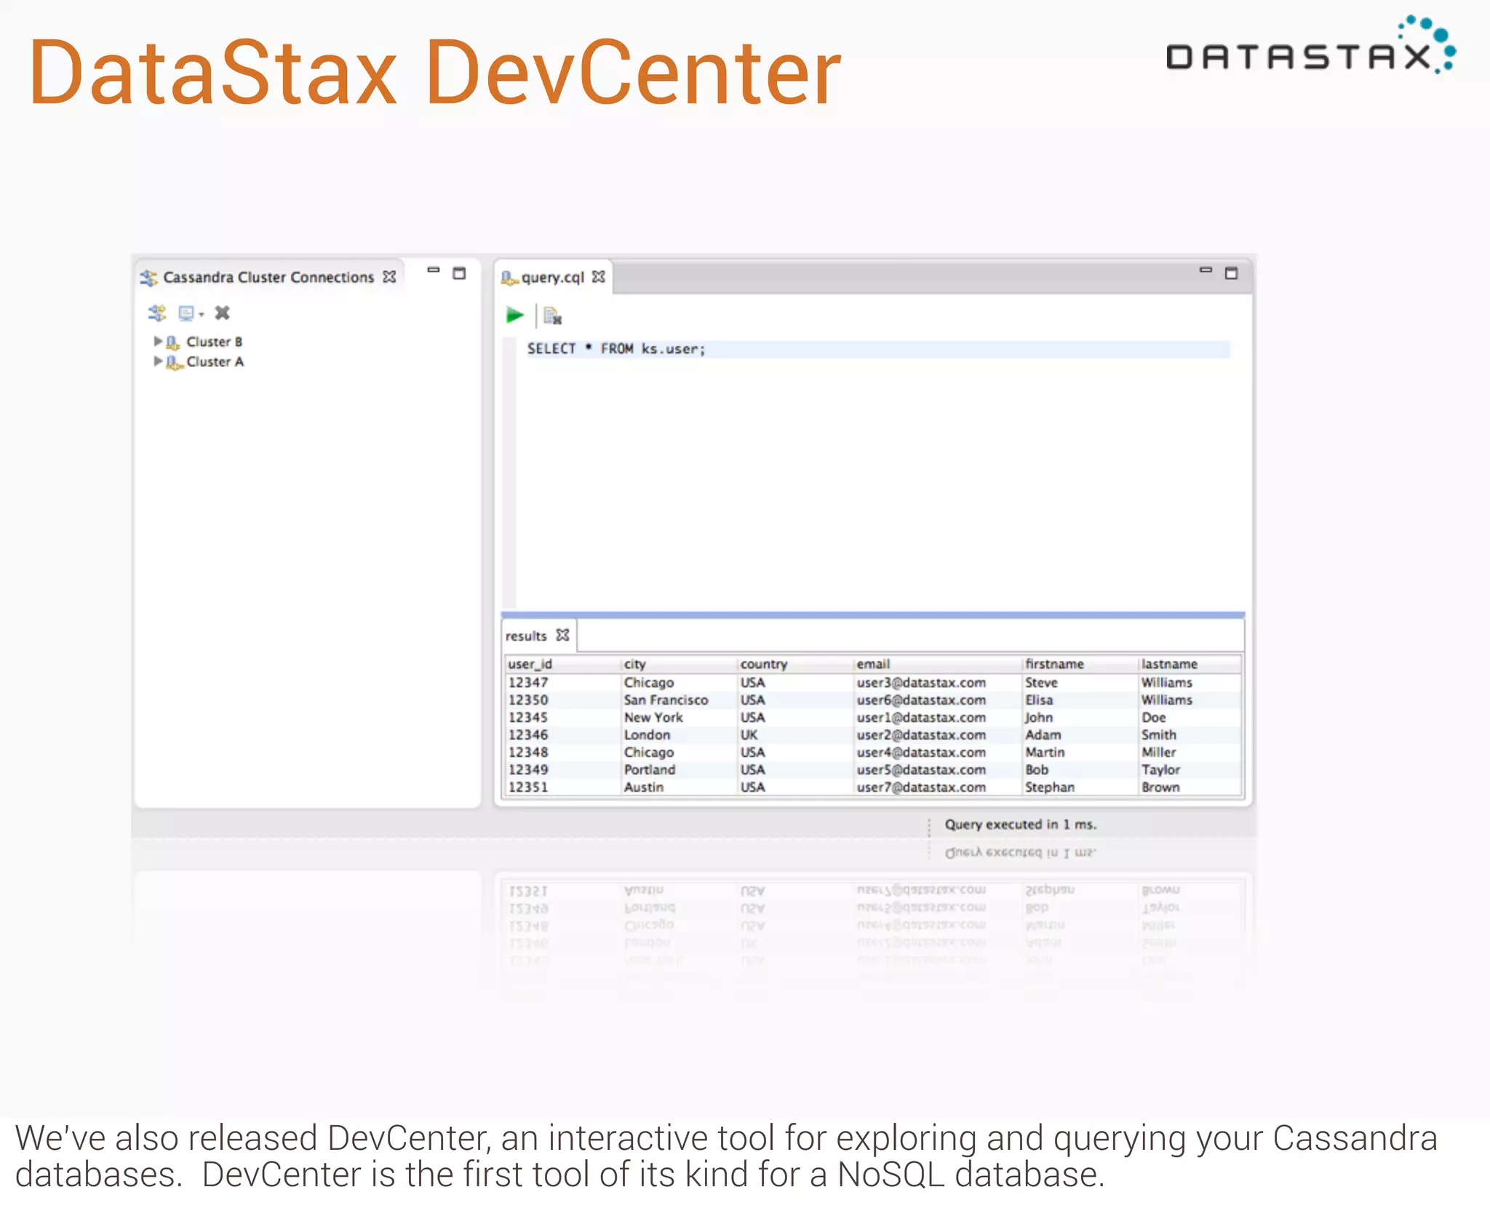Click the delete X icon in connections toolbar
The width and height of the screenshot is (1490, 1227).
(x=223, y=313)
